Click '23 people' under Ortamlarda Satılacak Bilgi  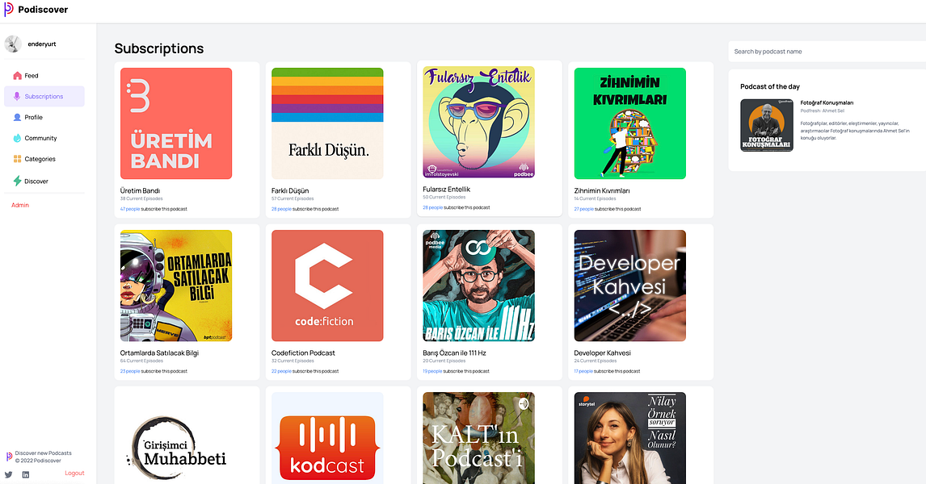click(x=130, y=371)
